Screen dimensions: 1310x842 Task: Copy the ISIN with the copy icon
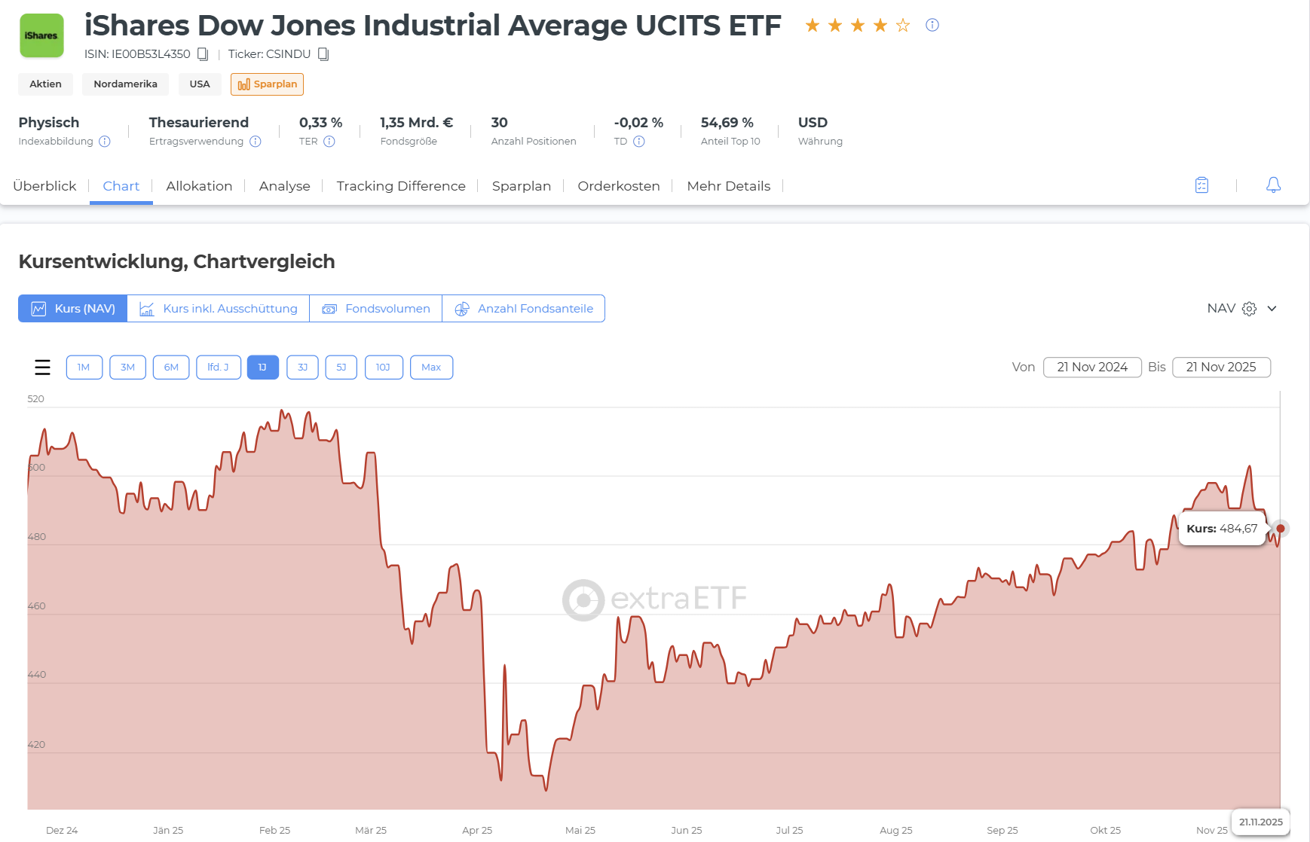coord(202,54)
